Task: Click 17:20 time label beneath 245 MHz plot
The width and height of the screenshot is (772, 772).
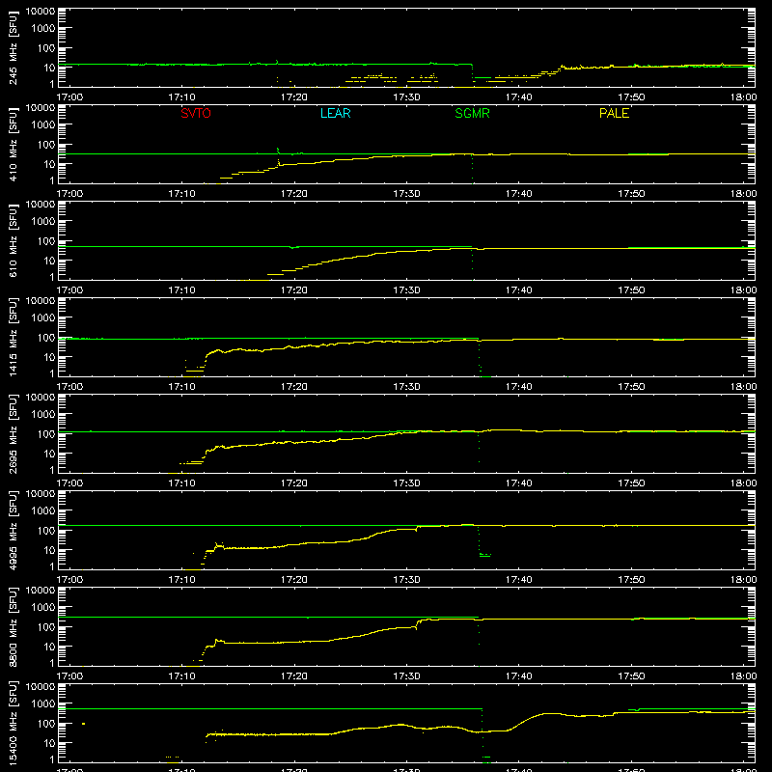Action: (294, 97)
